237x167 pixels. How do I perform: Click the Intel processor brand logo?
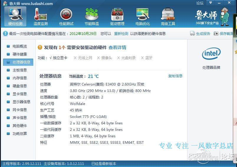pos(211,54)
